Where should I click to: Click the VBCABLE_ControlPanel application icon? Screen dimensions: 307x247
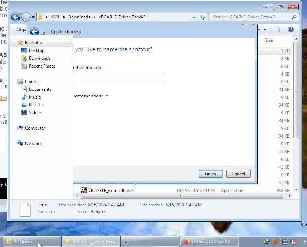[x=84, y=190]
